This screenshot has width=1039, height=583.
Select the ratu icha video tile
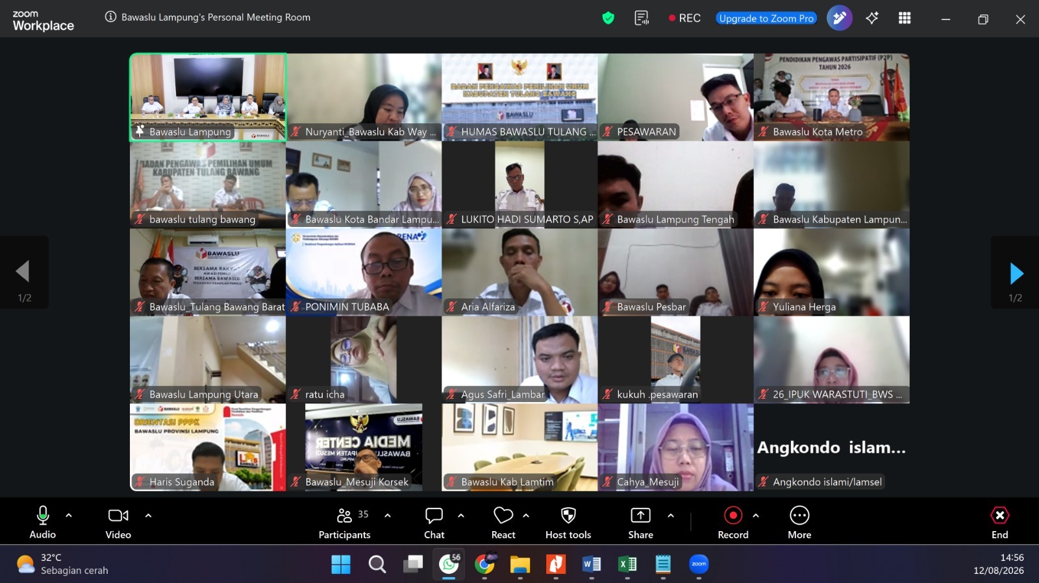pos(364,360)
